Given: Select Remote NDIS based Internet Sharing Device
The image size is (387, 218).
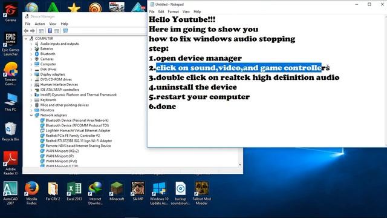Looking at the screenshot, I should [x=78, y=146].
